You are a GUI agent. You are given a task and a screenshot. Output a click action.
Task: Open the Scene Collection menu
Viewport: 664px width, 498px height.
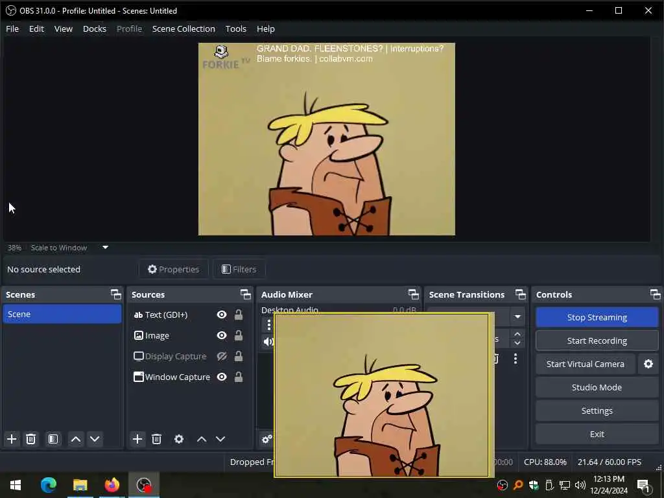(184, 29)
